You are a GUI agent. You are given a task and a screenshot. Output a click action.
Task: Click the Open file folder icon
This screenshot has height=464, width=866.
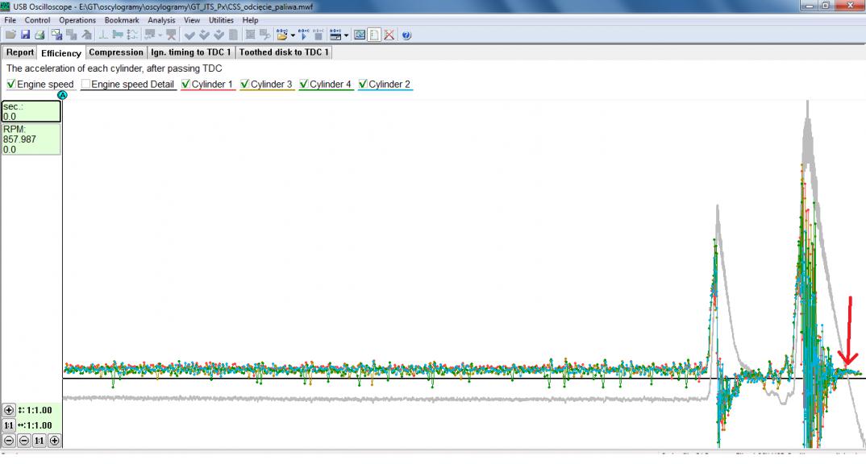(10, 35)
